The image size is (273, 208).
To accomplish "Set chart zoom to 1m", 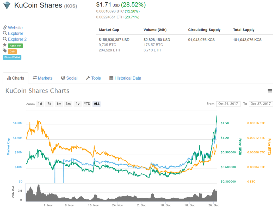I will tap(59, 104).
